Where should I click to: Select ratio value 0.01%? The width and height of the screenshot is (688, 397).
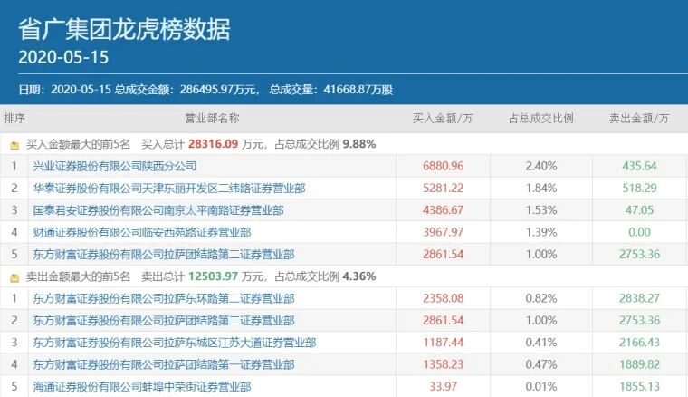[541, 386]
